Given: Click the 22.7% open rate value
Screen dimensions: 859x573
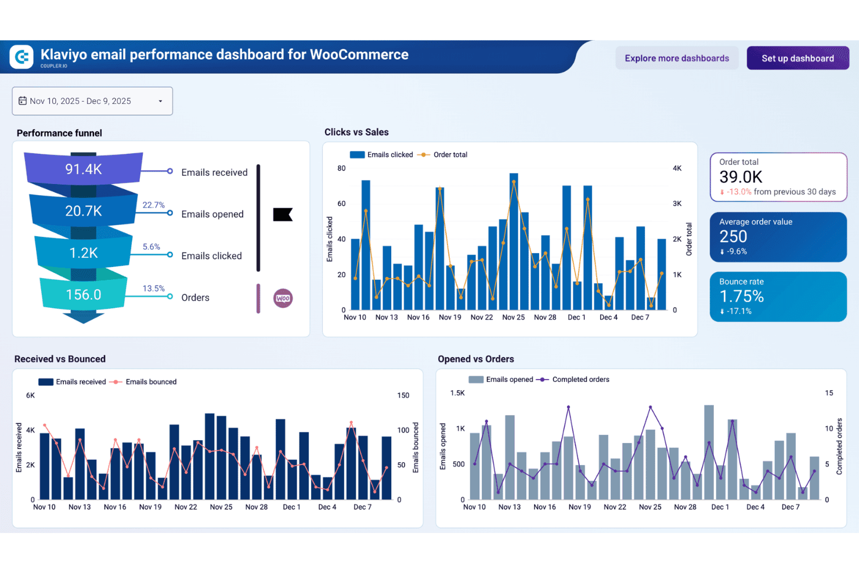Looking at the screenshot, I should click(153, 205).
